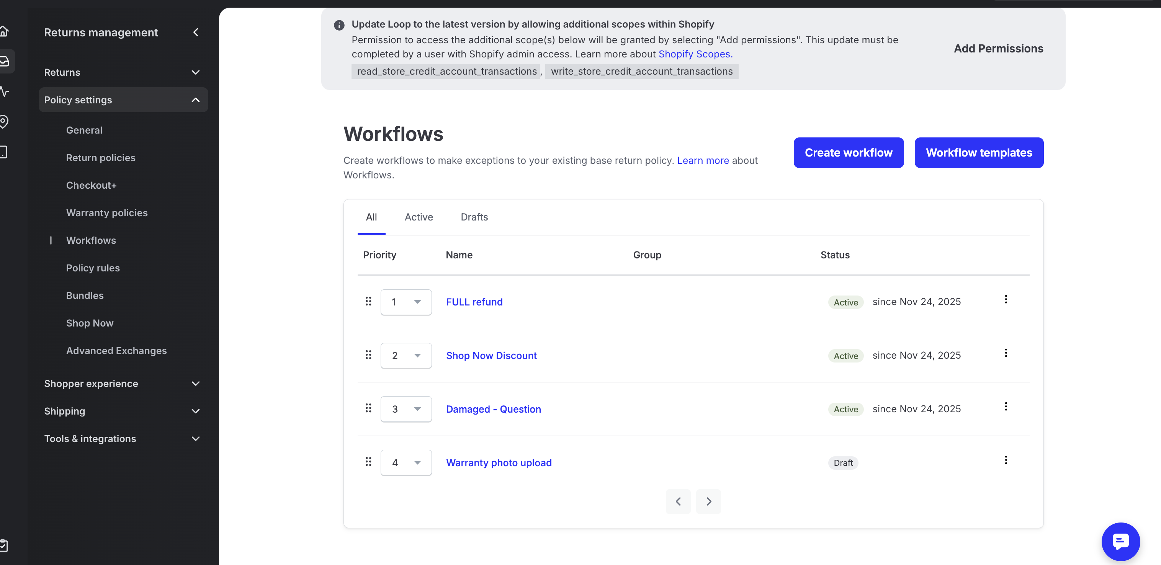Collapse the Policy settings section
Image resolution: width=1161 pixels, height=565 pixels.
coord(123,100)
